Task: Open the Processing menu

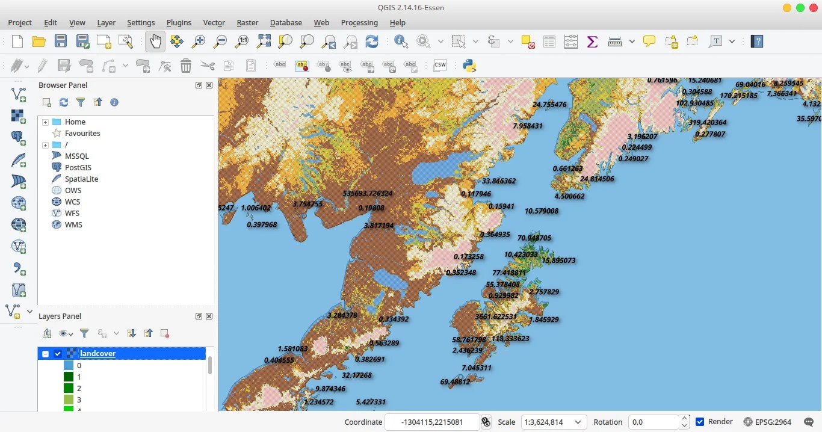Action: tap(359, 22)
